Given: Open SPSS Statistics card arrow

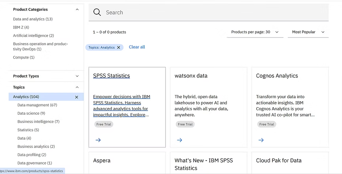Looking at the screenshot, I should [98, 140].
